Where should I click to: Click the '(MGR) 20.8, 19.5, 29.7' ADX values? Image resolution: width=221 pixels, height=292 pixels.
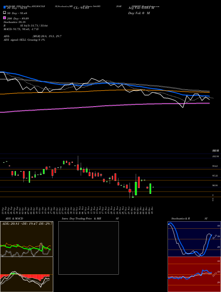coord(47,36)
